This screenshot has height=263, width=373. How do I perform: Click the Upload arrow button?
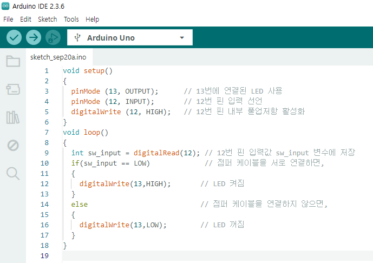point(34,37)
